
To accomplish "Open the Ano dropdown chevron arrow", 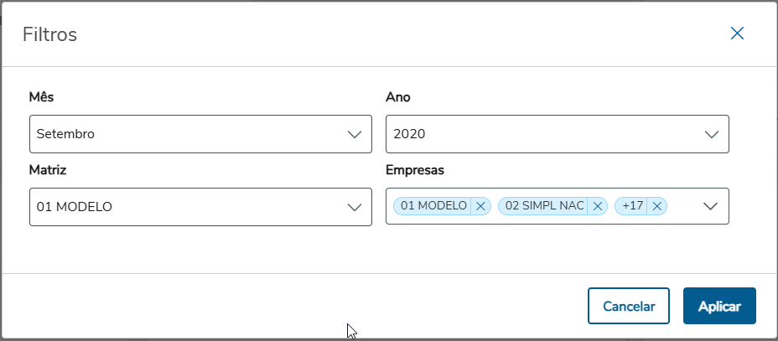I will point(712,134).
